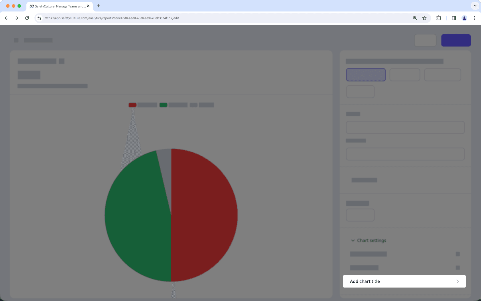
Task: Click the site information icon before the URL
Action: pyautogui.click(x=39, y=18)
